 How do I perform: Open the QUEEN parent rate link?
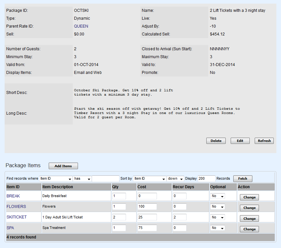[x=81, y=26]
